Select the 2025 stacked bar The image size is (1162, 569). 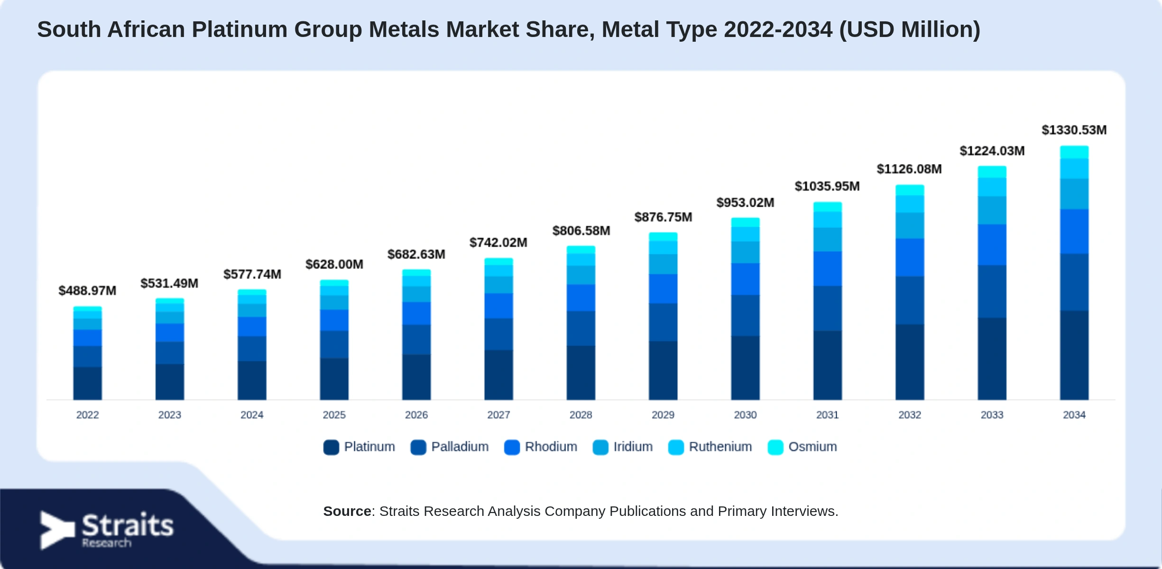(334, 340)
